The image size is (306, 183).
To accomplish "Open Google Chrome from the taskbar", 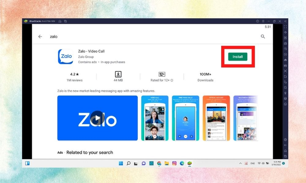I will click(x=159, y=163).
